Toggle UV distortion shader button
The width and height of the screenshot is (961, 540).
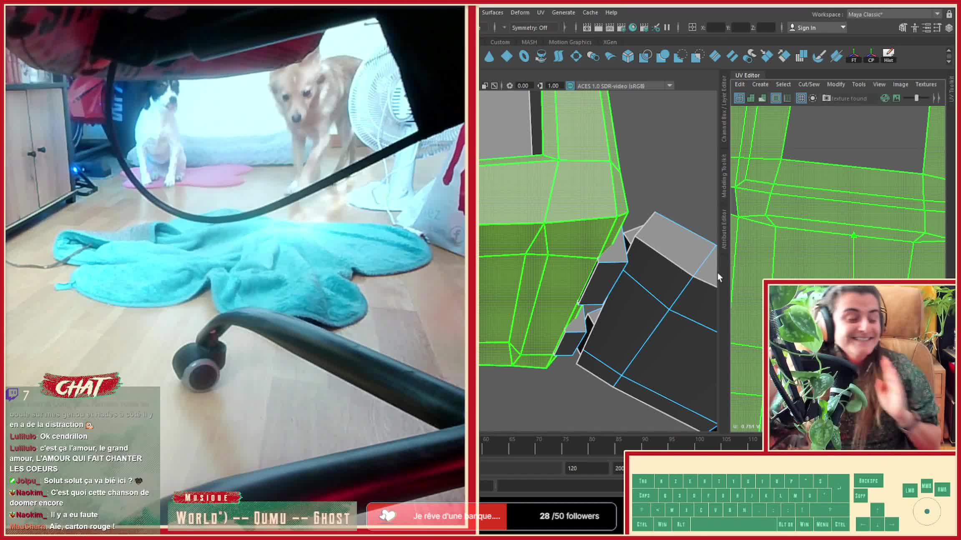coord(762,98)
